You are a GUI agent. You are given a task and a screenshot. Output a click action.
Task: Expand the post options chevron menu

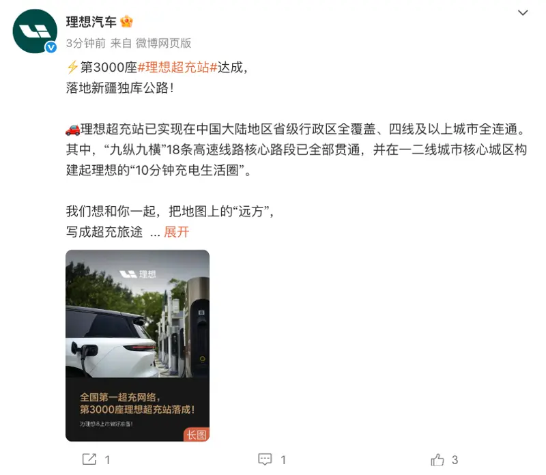click(x=523, y=13)
